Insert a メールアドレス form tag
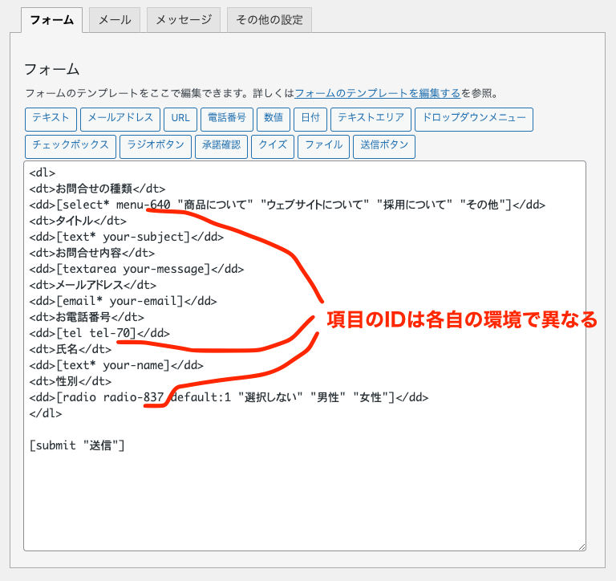 click(120, 119)
